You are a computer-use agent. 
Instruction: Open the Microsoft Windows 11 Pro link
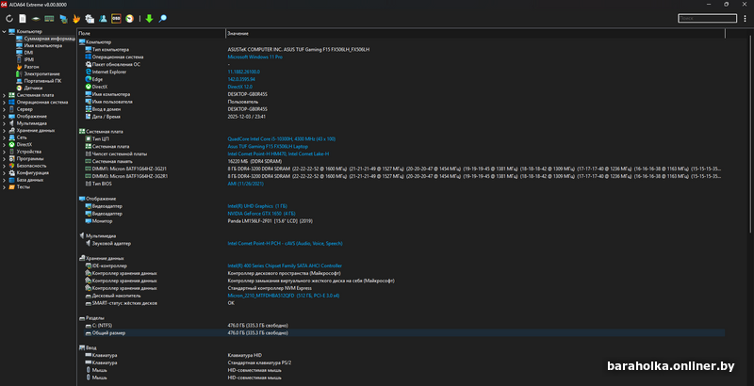(254, 57)
